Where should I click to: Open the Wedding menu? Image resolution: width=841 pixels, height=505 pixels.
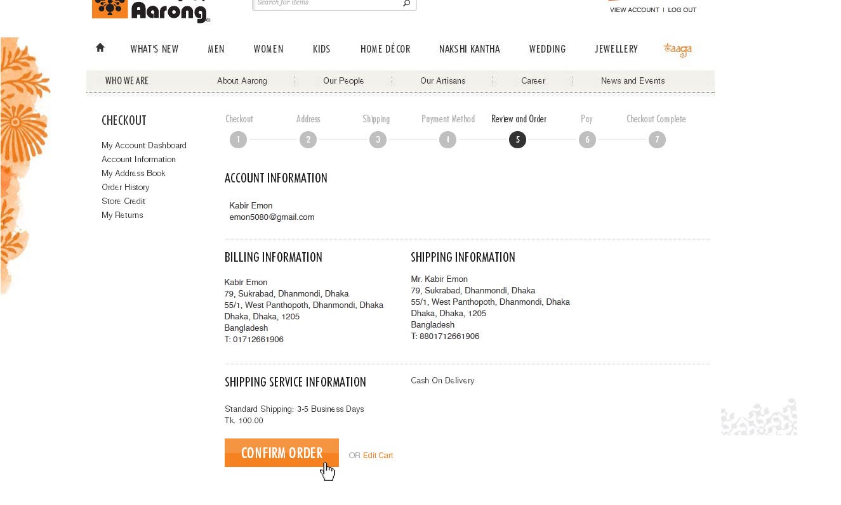point(547,49)
